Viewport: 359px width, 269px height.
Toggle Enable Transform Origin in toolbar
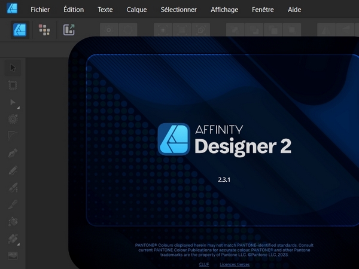pos(163,30)
